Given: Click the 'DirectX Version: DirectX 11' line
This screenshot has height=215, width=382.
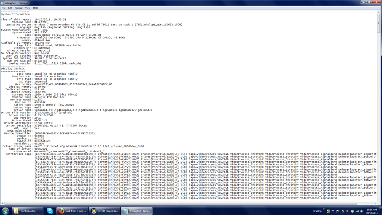Looking at the screenshot, I should point(28,51).
